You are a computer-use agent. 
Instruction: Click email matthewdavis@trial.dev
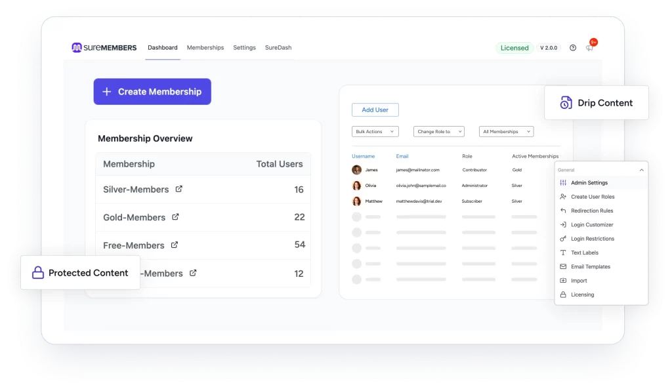(419, 201)
